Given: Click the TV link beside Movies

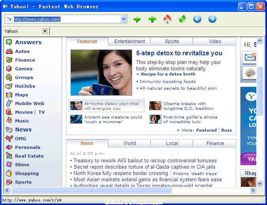Looking at the screenshot, I should click(x=42, y=112).
